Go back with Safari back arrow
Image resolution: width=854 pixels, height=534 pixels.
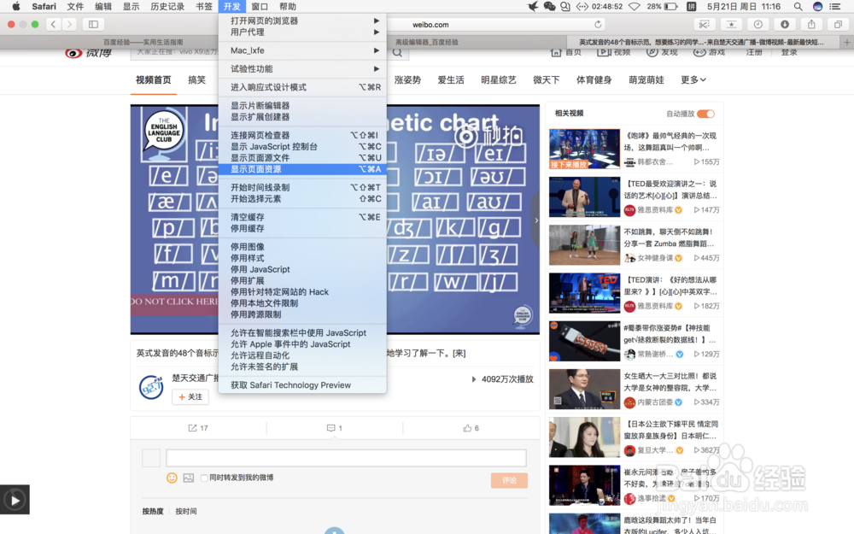[x=53, y=24]
